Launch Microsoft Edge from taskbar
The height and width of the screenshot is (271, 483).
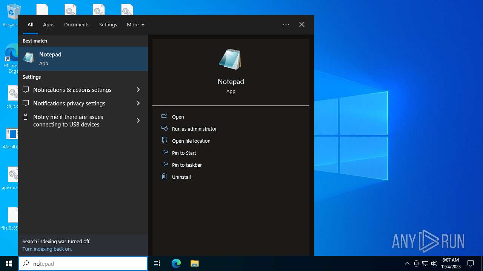point(176,263)
